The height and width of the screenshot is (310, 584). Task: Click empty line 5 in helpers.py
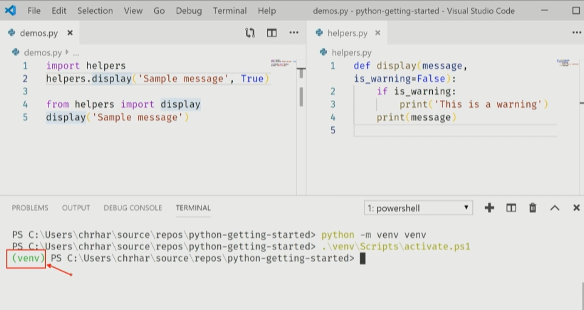coord(455,130)
